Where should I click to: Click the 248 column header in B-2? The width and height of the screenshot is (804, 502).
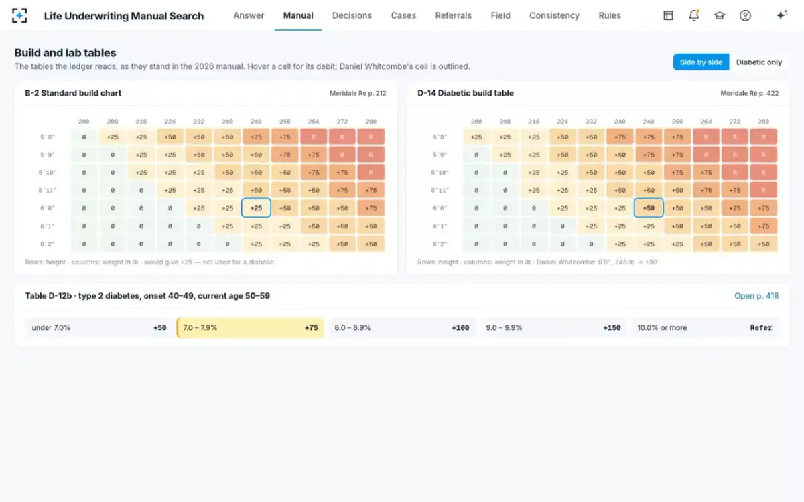pos(256,122)
